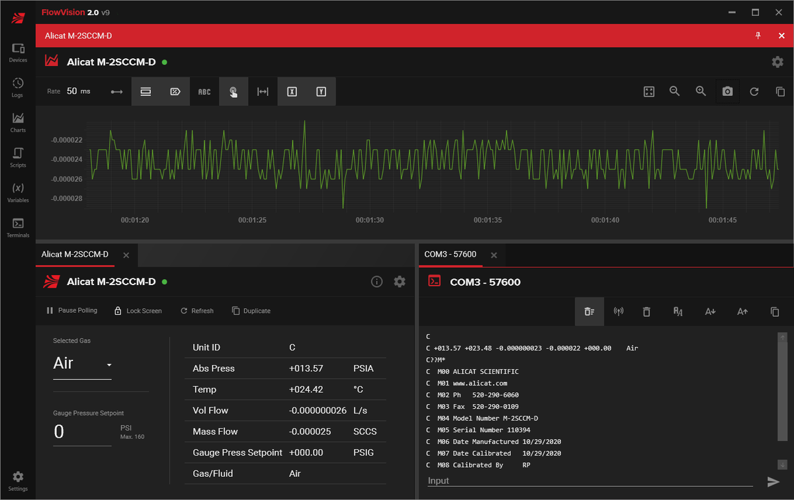The image size is (794, 500).
Task: Send the terminal command with arrow icon
Action: [773, 481]
